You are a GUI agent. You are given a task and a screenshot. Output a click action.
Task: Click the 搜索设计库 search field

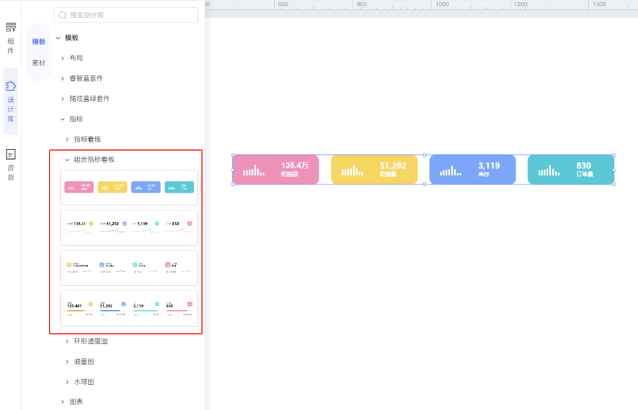126,15
